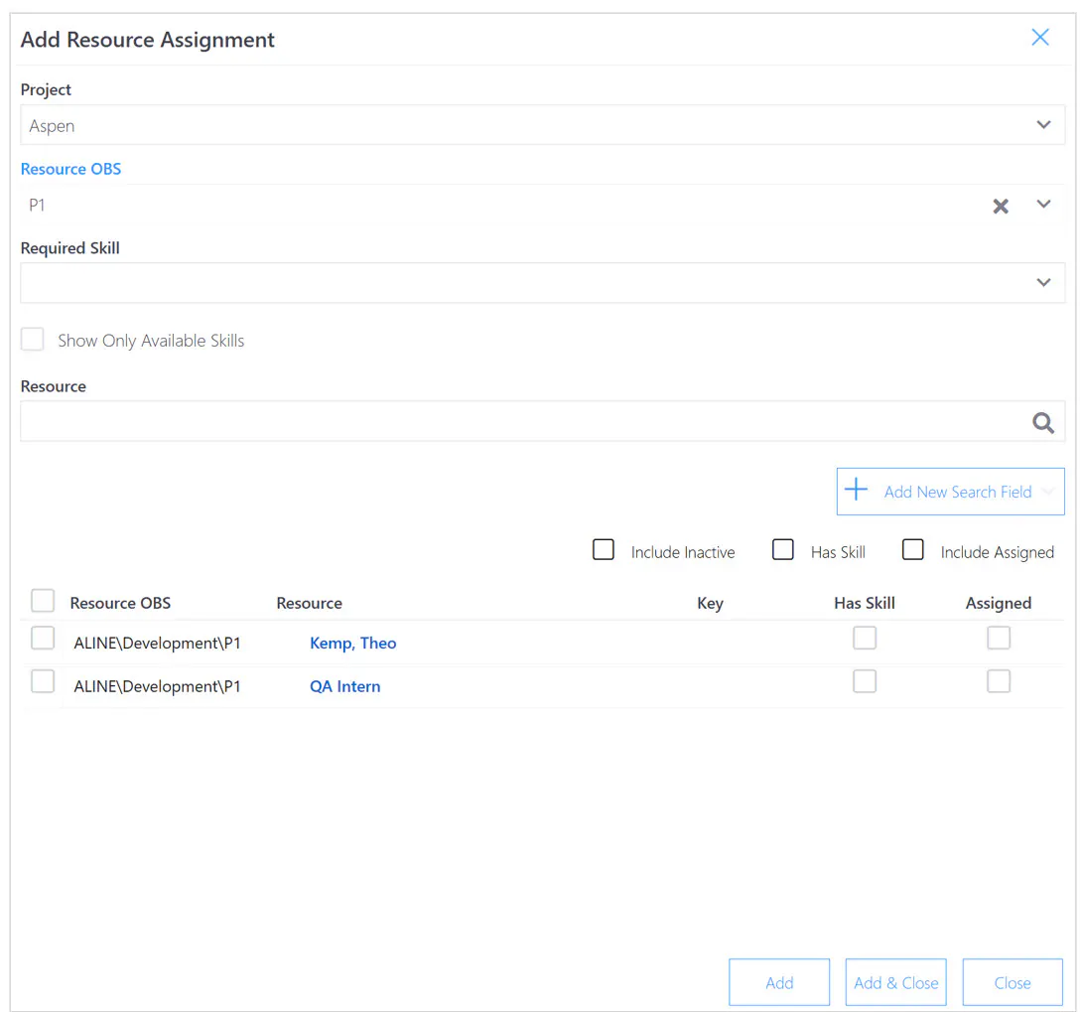Screen dimensions: 1082x1012
Task: Toggle Show Only Available Skills checkbox
Action: [x=33, y=340]
